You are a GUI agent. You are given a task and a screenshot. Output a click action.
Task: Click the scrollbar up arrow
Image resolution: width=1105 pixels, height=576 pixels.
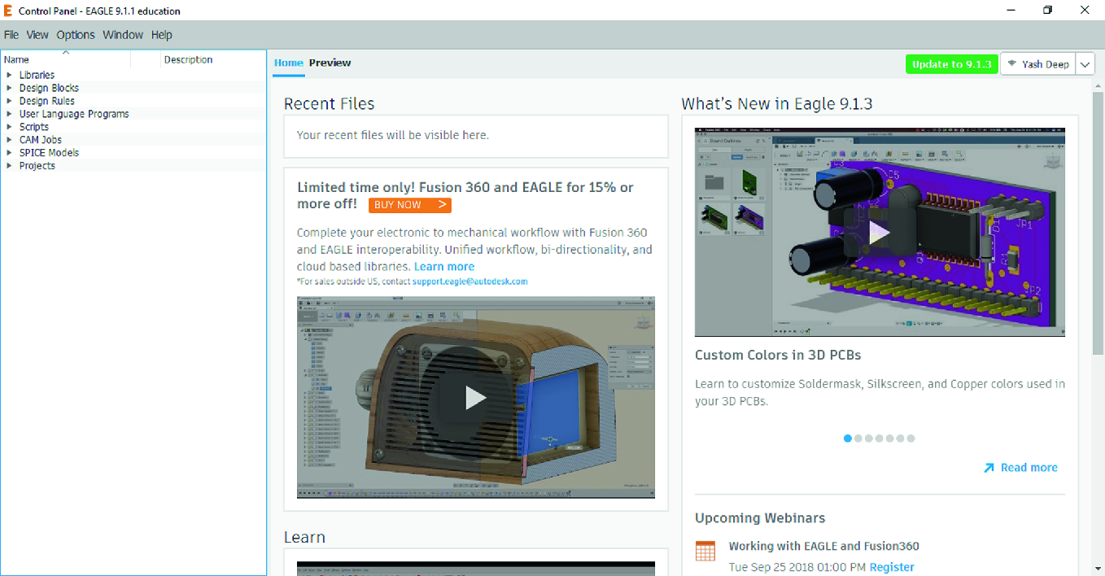(x=1098, y=85)
